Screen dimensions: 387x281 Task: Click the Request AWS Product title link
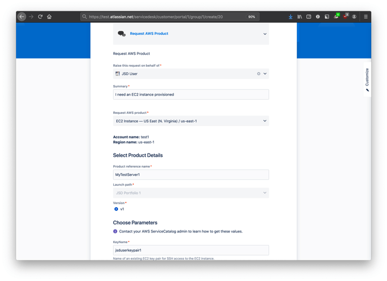[x=149, y=34]
